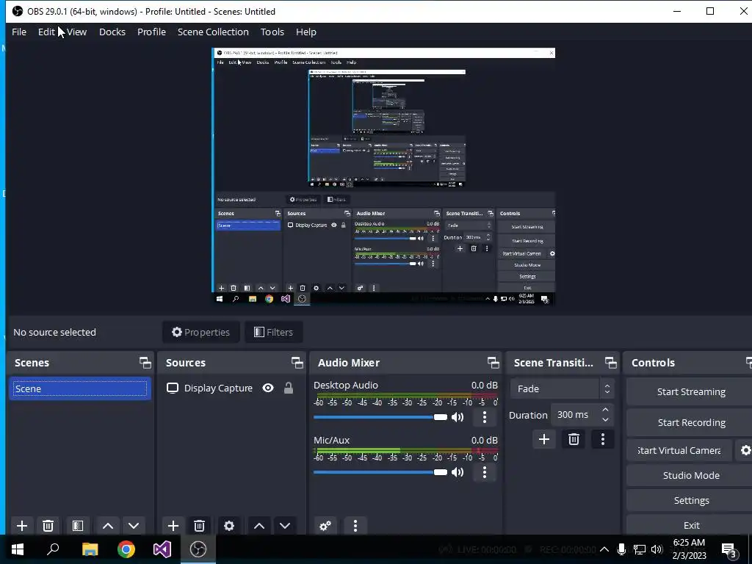Open advanced audio properties gears icon
This screenshot has height=564, width=752.
tap(325, 526)
